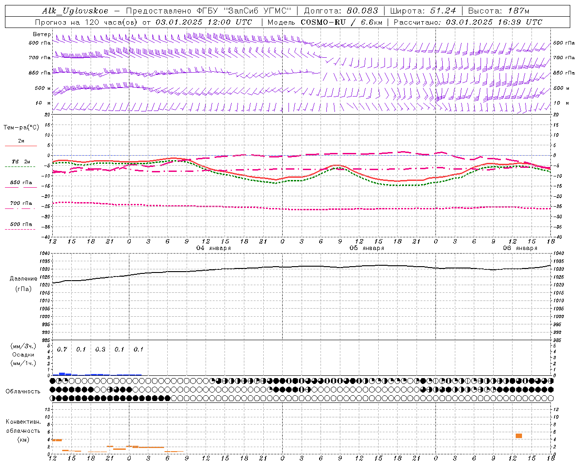Click the 'Давление' pressure panel label
Image resolution: width=577 pixels, height=462 pixels.
[23, 279]
